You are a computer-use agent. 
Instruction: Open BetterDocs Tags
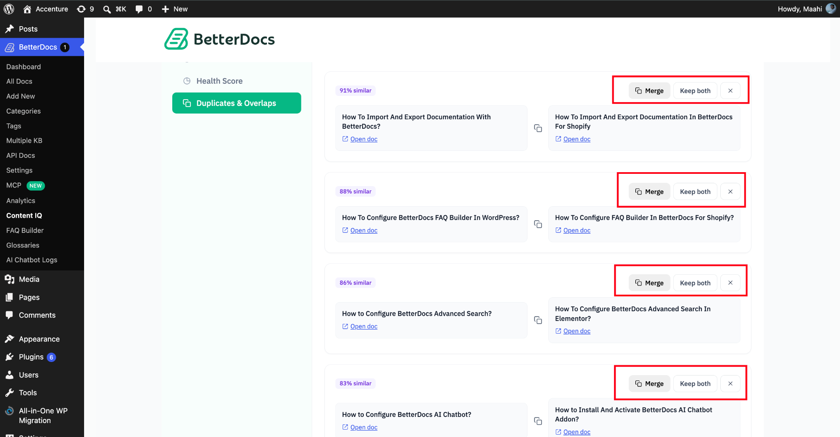[x=14, y=126]
